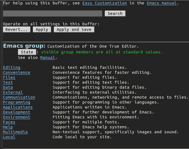Click 'Applications written in Emacs.' description
Screen dimensions: 189x149
pos(90,107)
